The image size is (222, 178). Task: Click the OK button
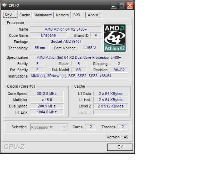click(x=120, y=147)
